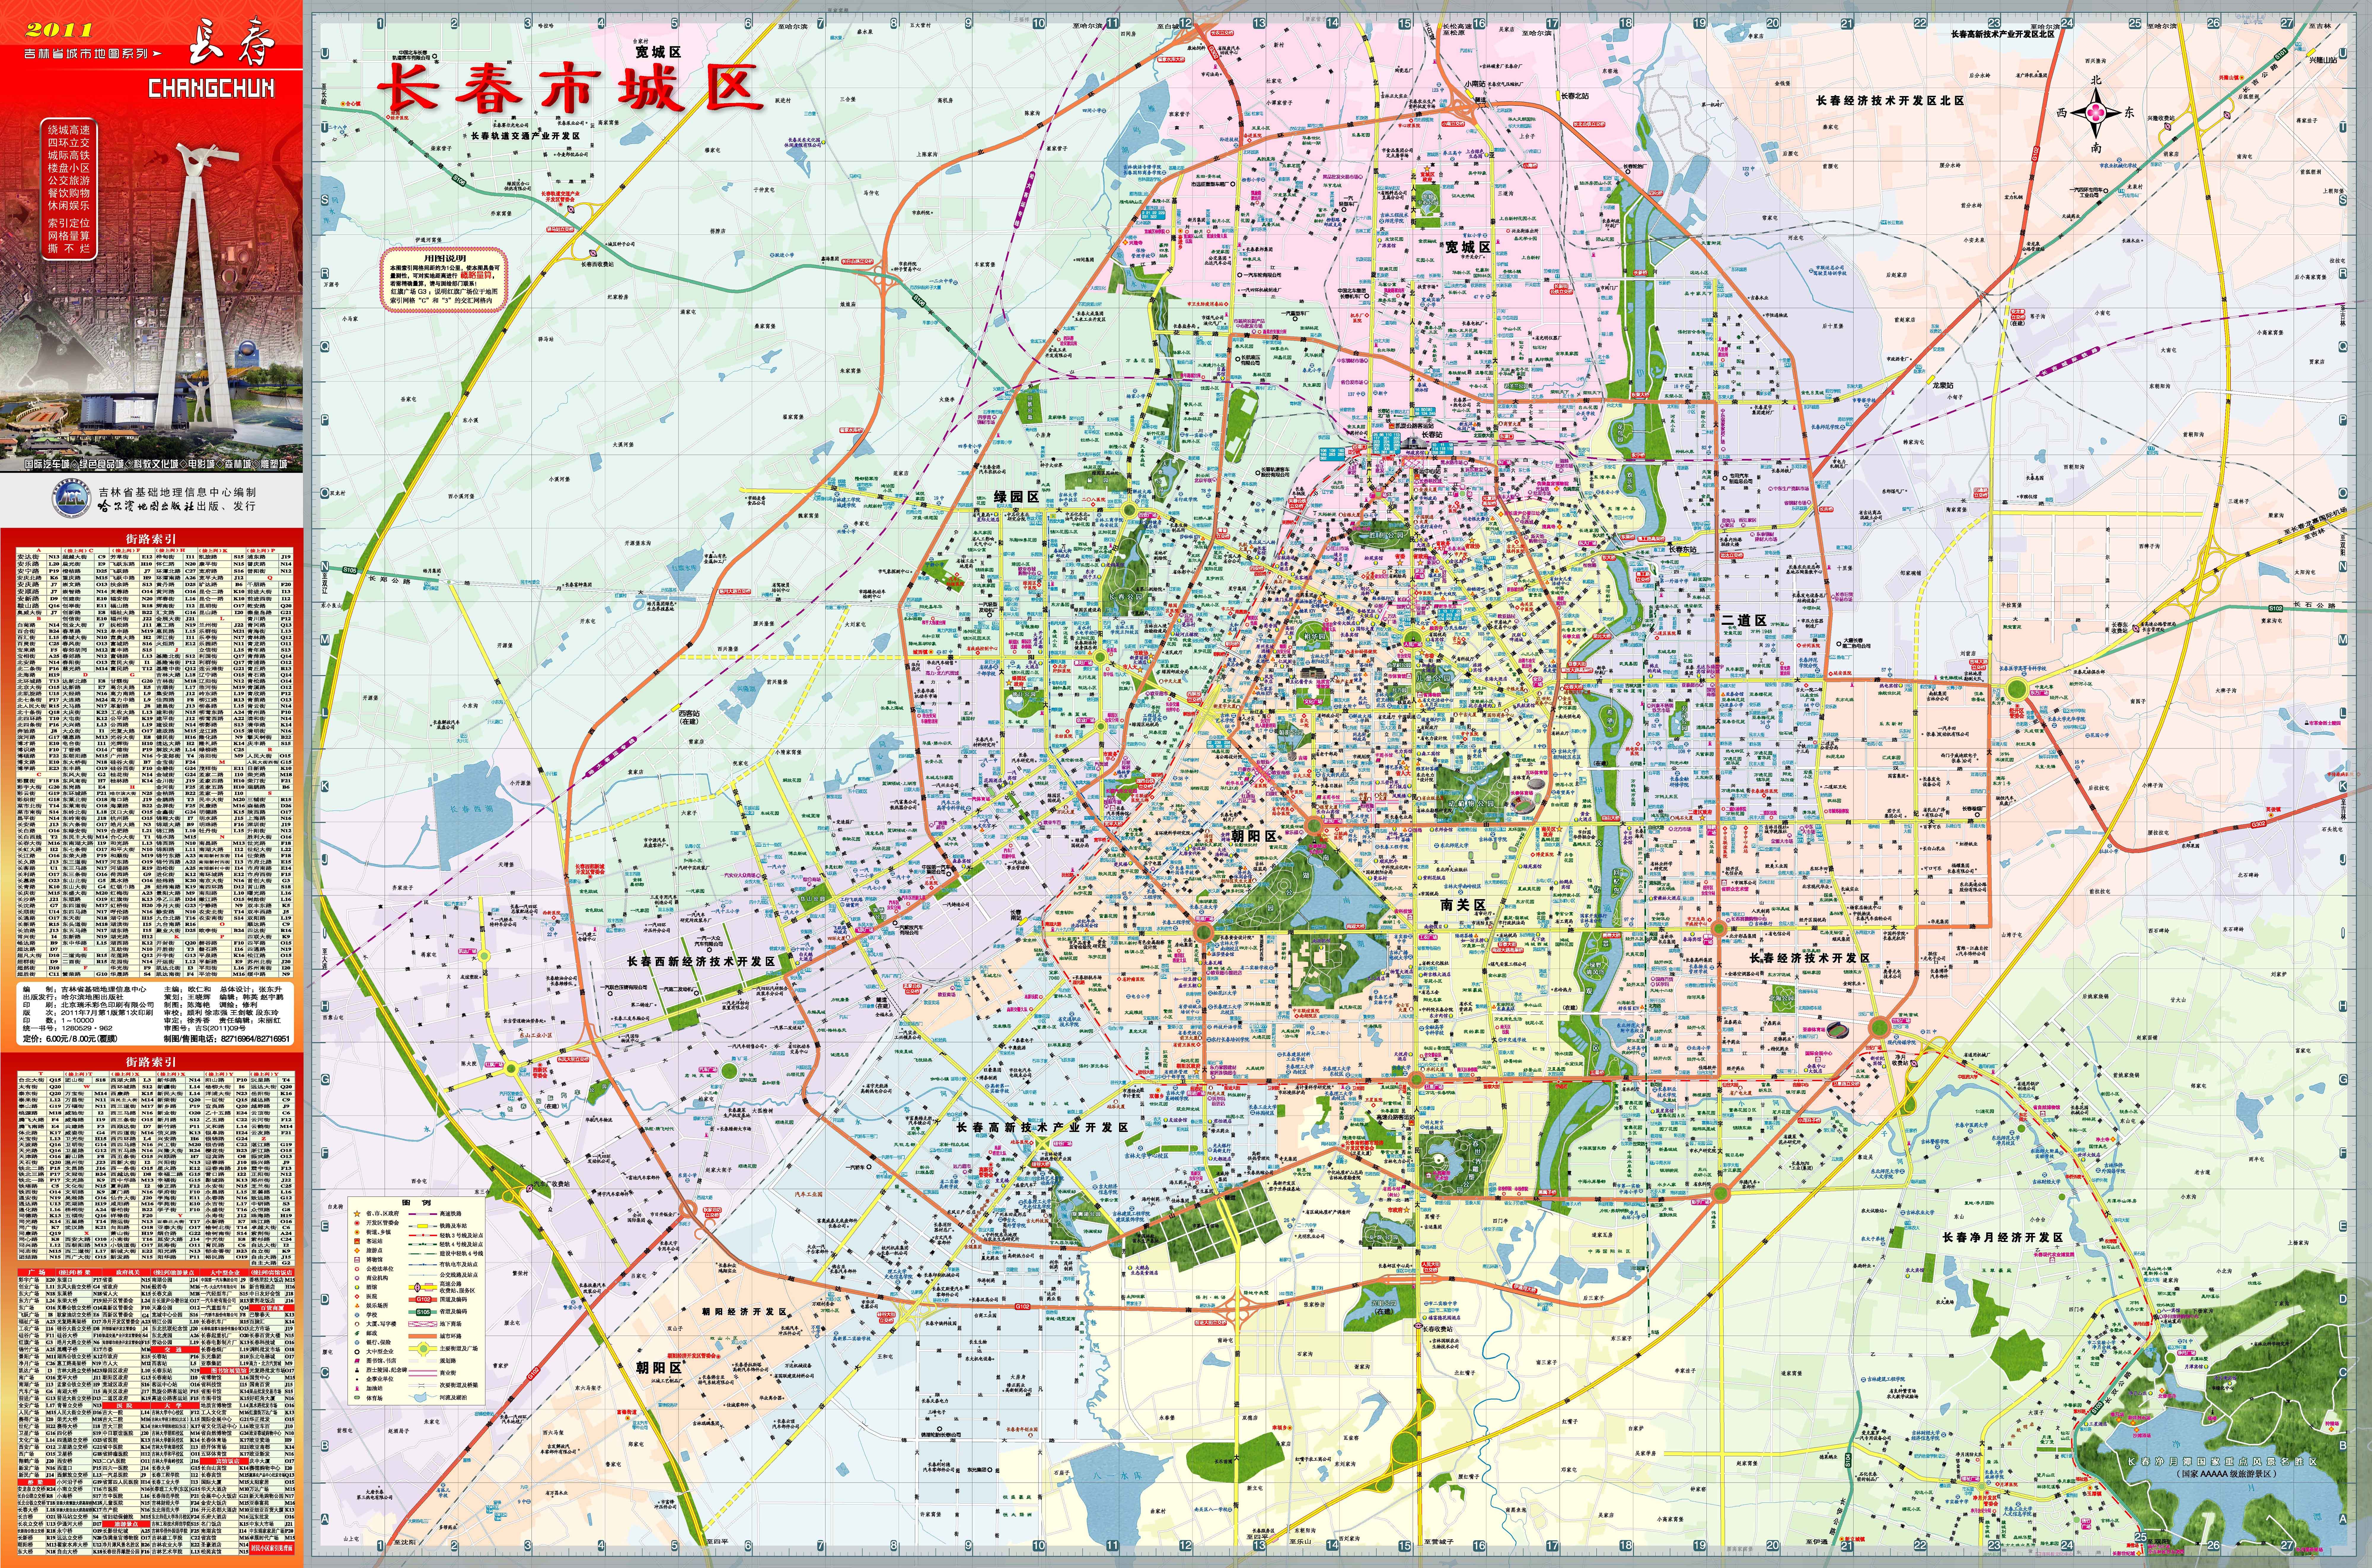
Task: Click the school symbol in the legend
Action: (x=357, y=1315)
